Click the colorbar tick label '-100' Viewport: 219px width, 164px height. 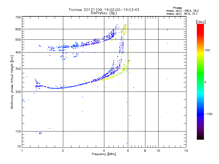(x=209, y=114)
